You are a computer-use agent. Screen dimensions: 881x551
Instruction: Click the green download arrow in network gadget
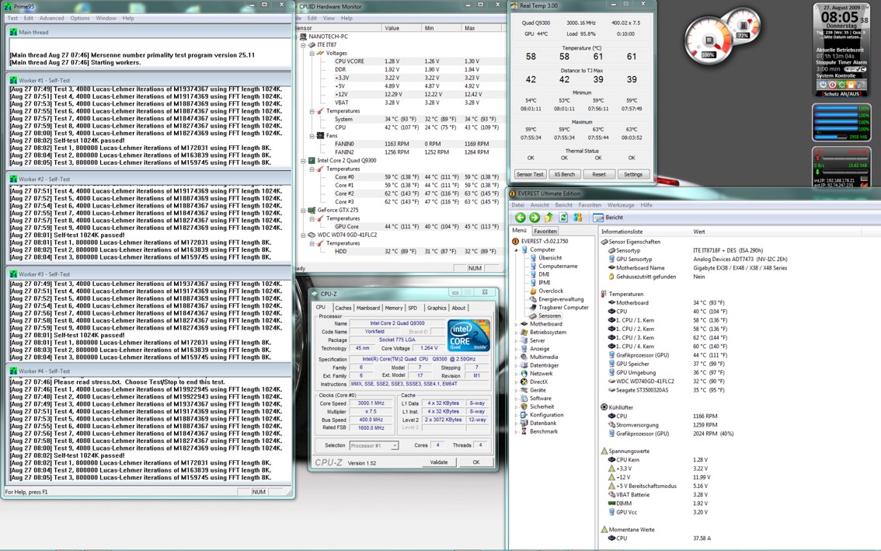pos(818,170)
